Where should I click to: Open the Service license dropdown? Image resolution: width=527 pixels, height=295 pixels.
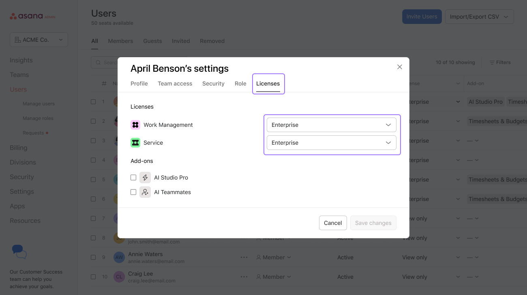[x=332, y=143]
